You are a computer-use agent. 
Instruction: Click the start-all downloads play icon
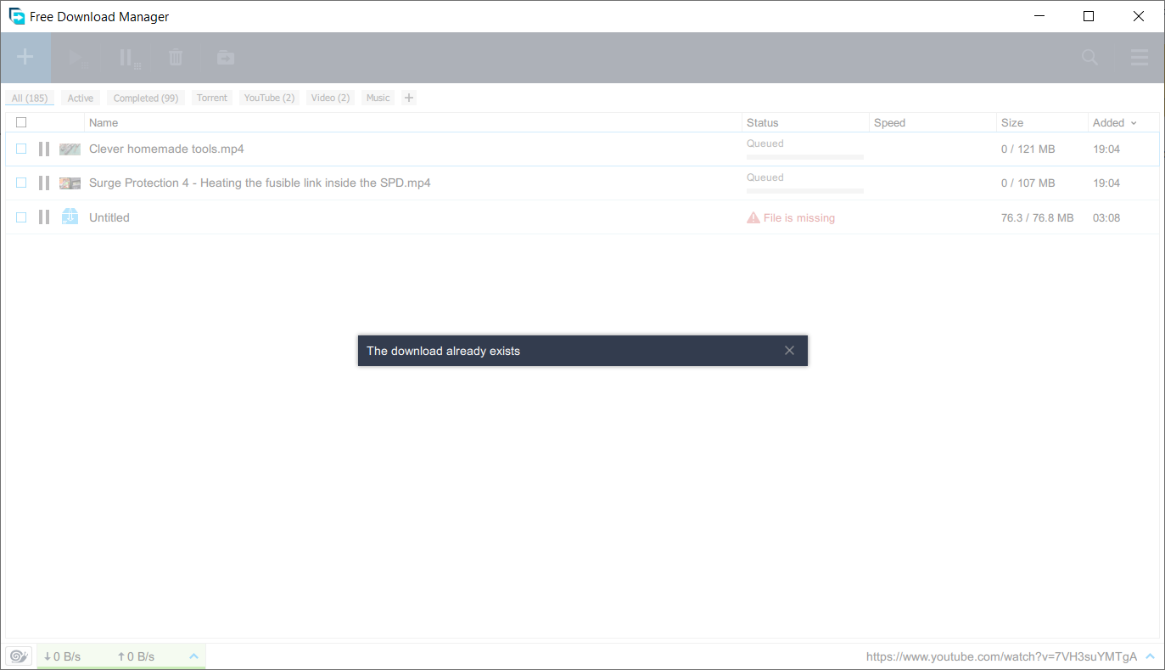tap(78, 58)
